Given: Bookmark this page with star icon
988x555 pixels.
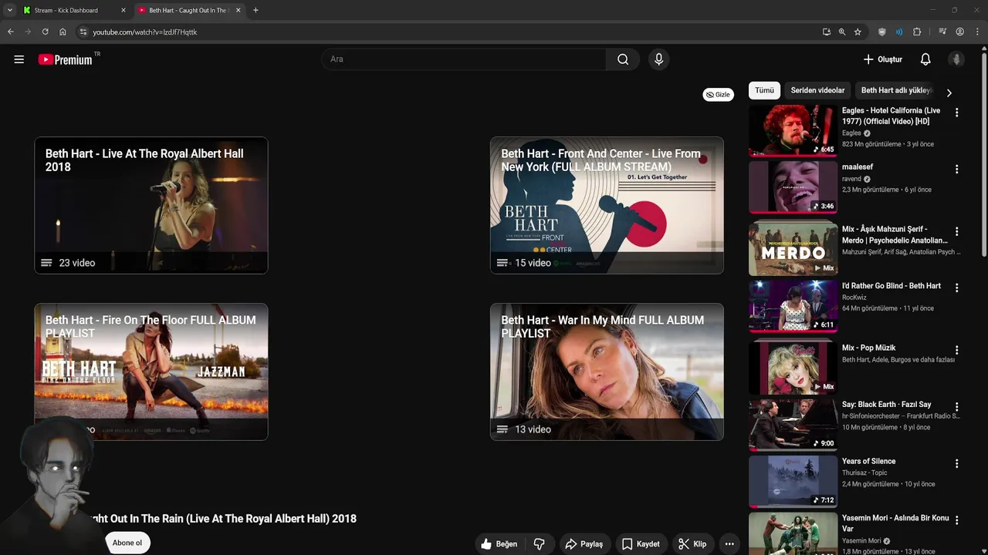Looking at the screenshot, I should [858, 32].
